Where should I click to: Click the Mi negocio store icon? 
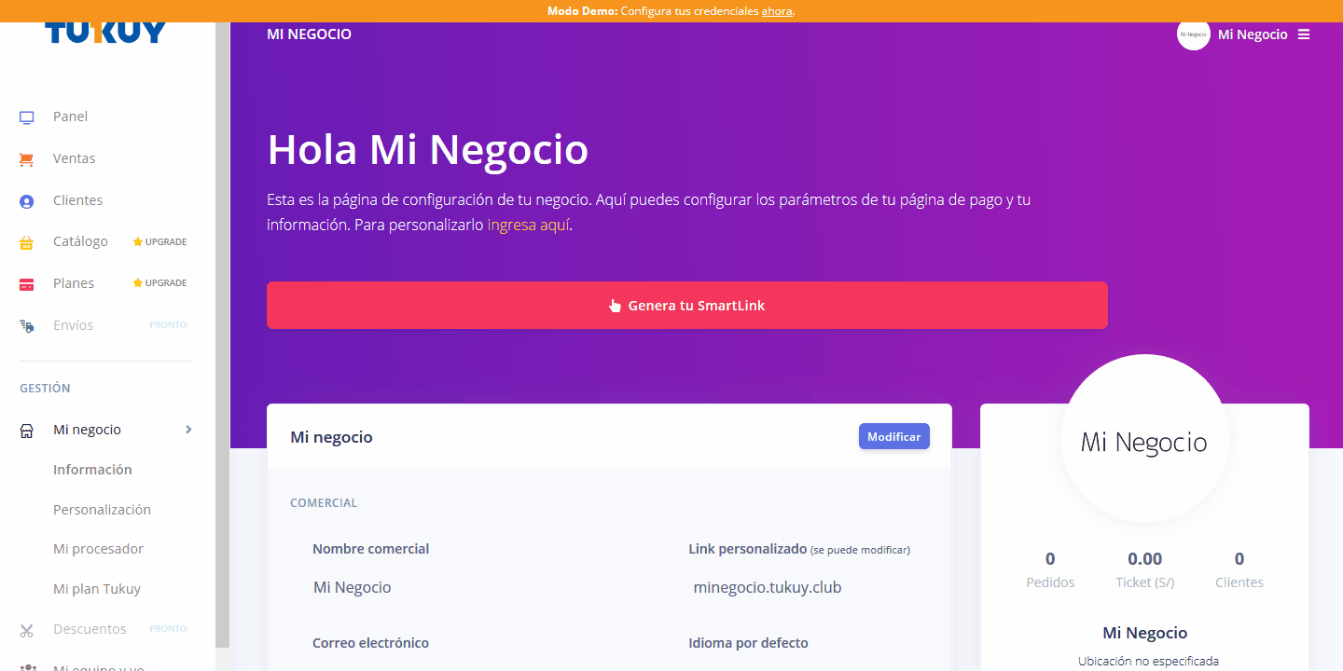pos(27,431)
